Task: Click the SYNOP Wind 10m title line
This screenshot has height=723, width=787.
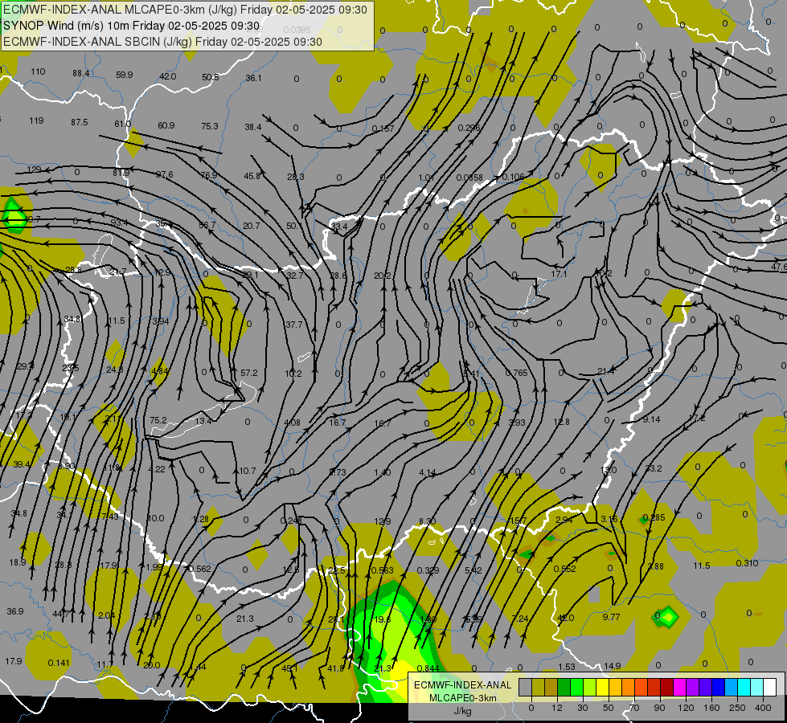Action: coord(132,26)
